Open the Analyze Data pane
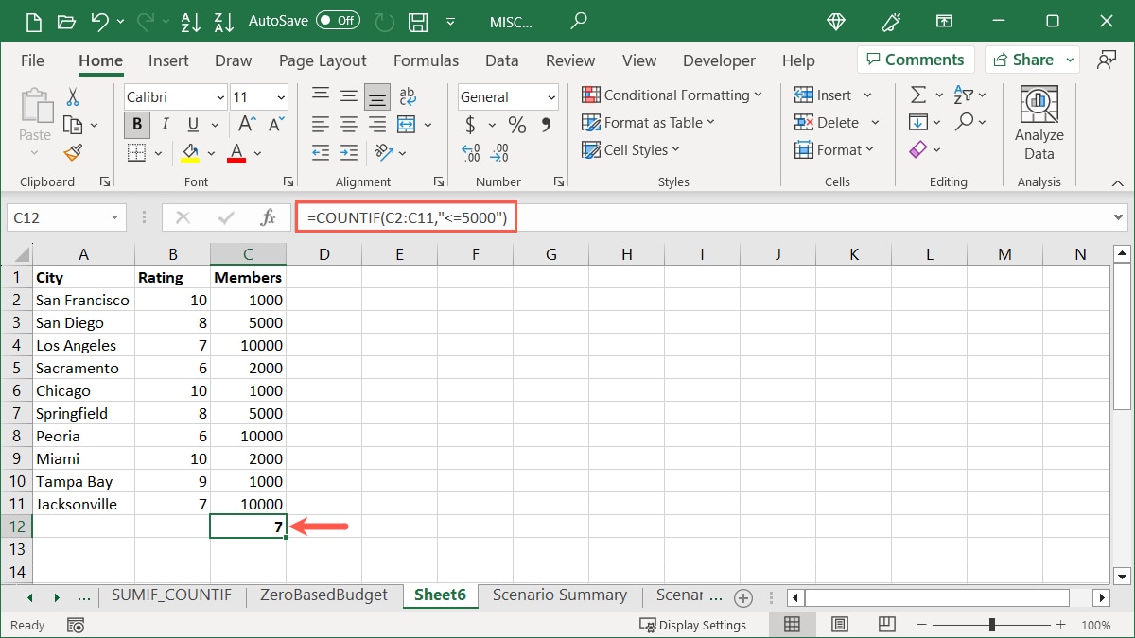Screen dimensions: 1135x638 click(x=1039, y=118)
